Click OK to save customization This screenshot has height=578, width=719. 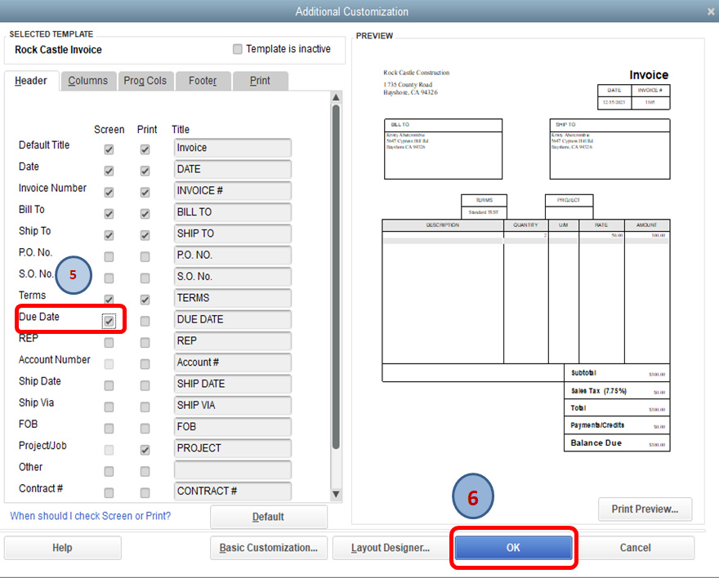(513, 548)
